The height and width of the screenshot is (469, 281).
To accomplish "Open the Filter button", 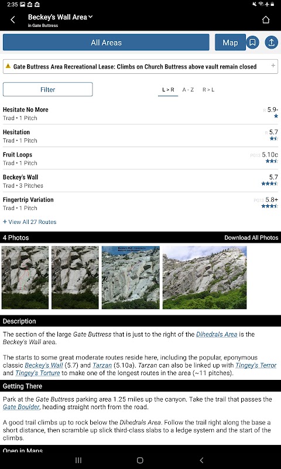I will pos(48,90).
